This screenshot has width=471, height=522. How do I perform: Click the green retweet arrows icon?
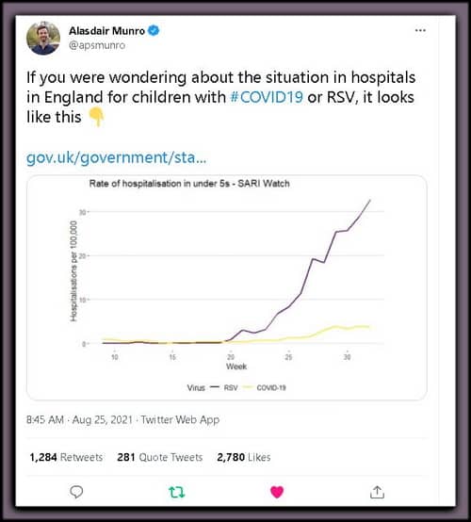176,492
